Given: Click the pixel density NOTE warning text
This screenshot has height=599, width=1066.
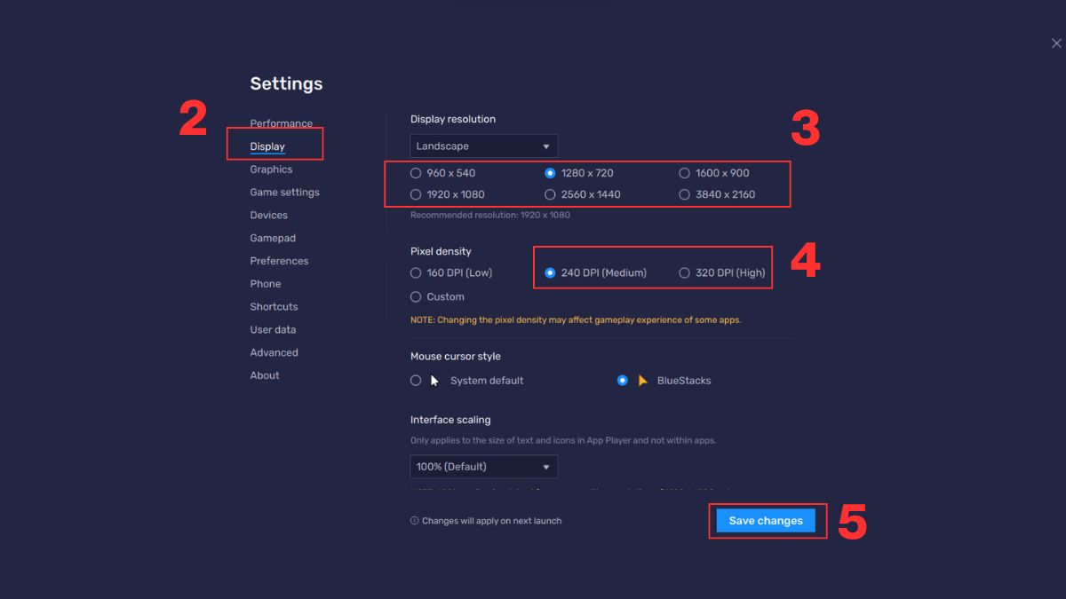Looking at the screenshot, I should click(x=576, y=319).
